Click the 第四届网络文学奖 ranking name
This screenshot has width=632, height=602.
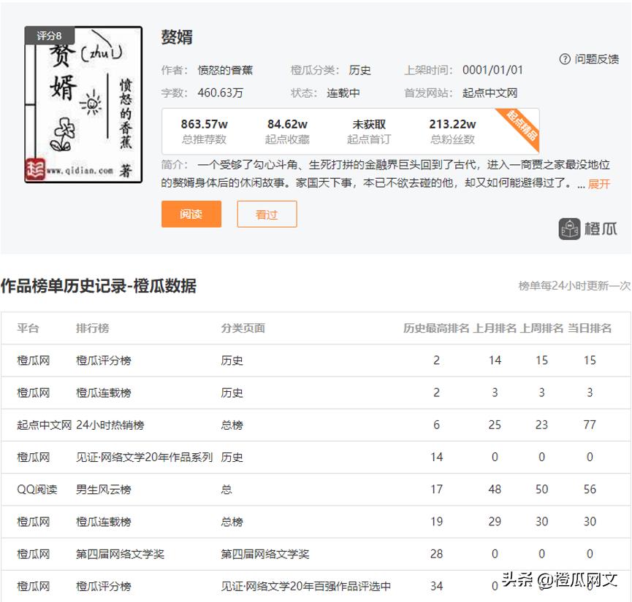(120, 554)
